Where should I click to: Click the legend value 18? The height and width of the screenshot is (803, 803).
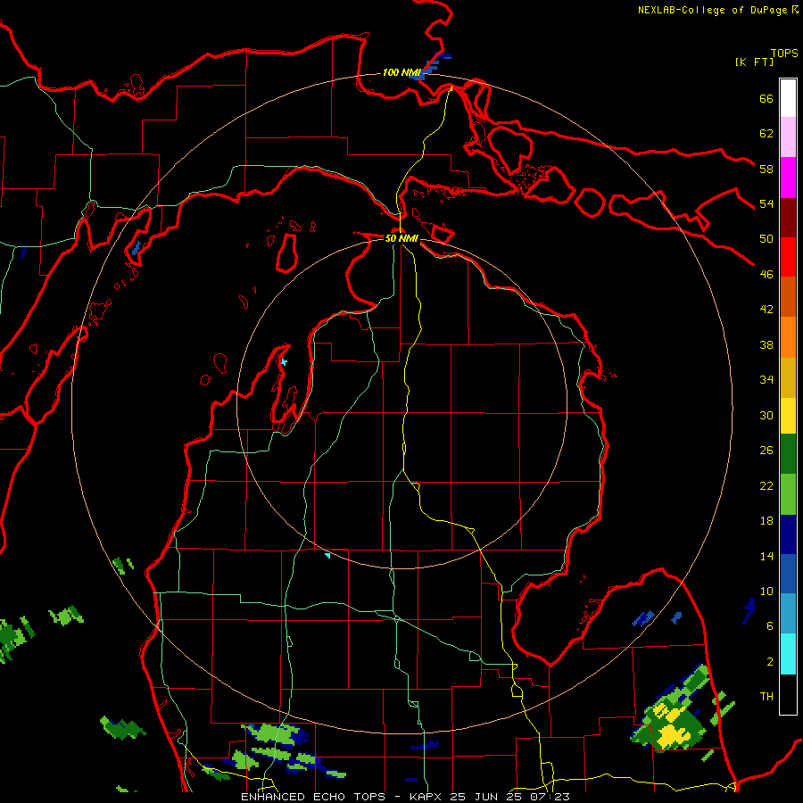[x=766, y=521]
